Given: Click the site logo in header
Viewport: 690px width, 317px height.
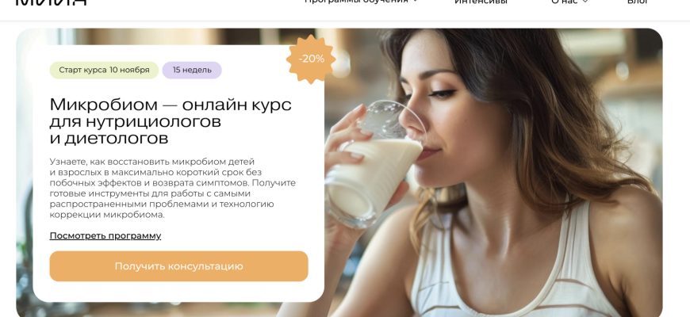Looking at the screenshot, I should [51, 2].
